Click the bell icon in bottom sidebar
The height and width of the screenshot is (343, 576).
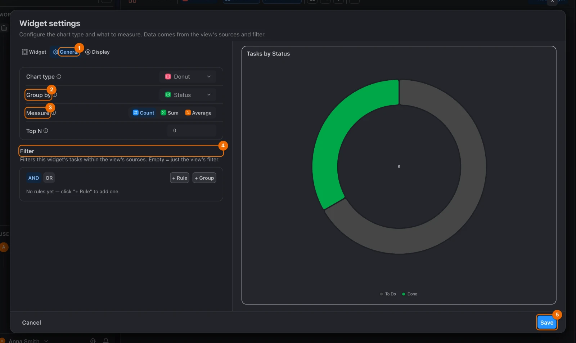pyautogui.click(x=106, y=340)
